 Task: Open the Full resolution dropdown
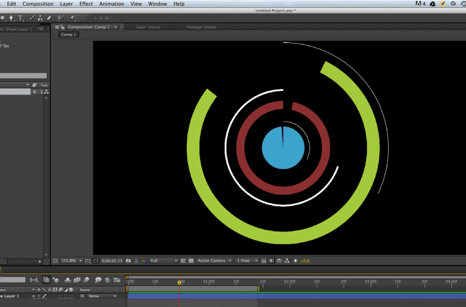click(x=164, y=261)
